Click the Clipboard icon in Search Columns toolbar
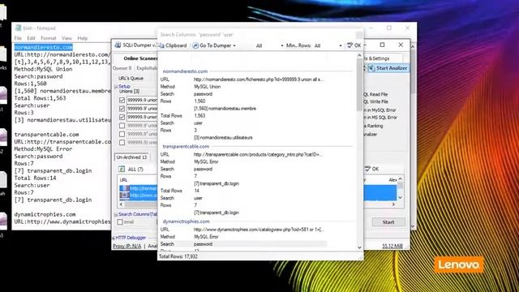Viewport: 519px width, 292px height. (x=162, y=45)
